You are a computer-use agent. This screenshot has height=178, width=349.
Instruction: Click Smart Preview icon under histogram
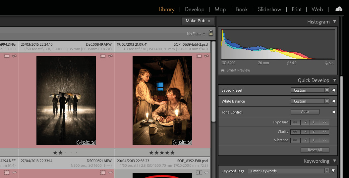pyautogui.click(x=223, y=70)
